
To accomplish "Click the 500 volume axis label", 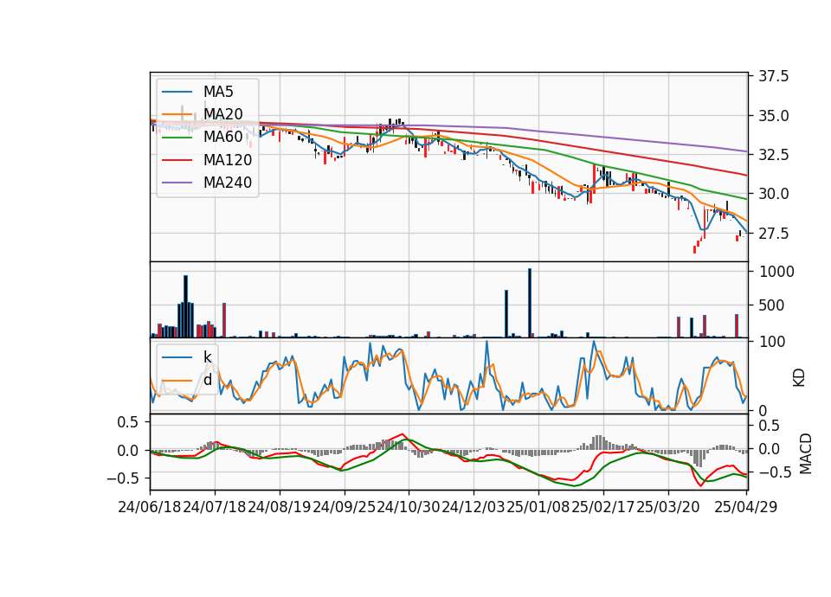I will 771,305.
